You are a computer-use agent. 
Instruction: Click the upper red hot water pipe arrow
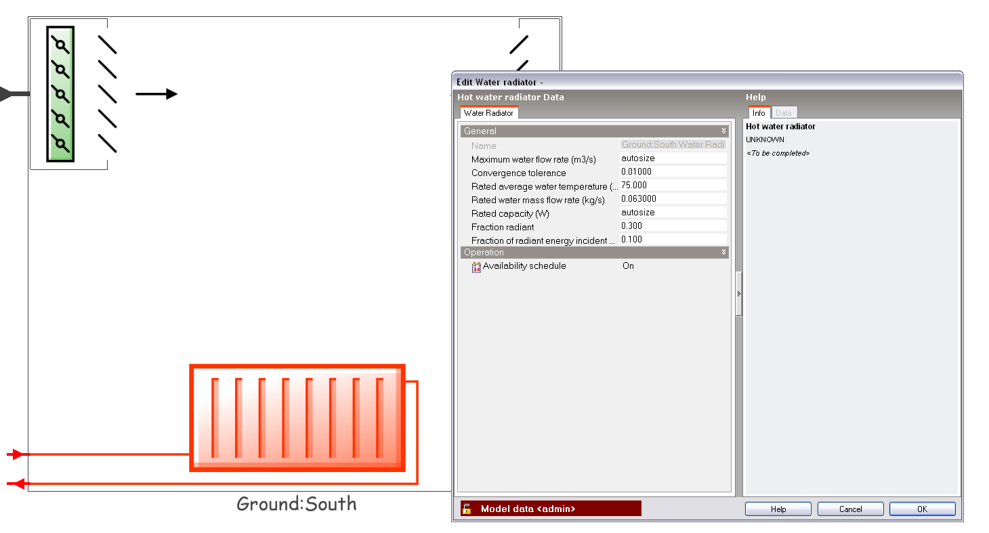(x=16, y=454)
